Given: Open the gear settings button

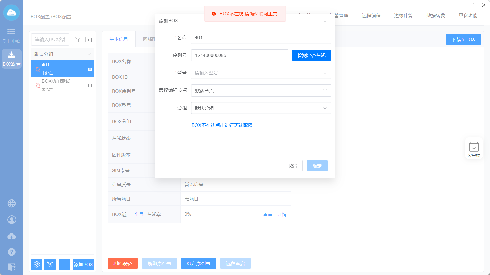Looking at the screenshot, I should 37,264.
